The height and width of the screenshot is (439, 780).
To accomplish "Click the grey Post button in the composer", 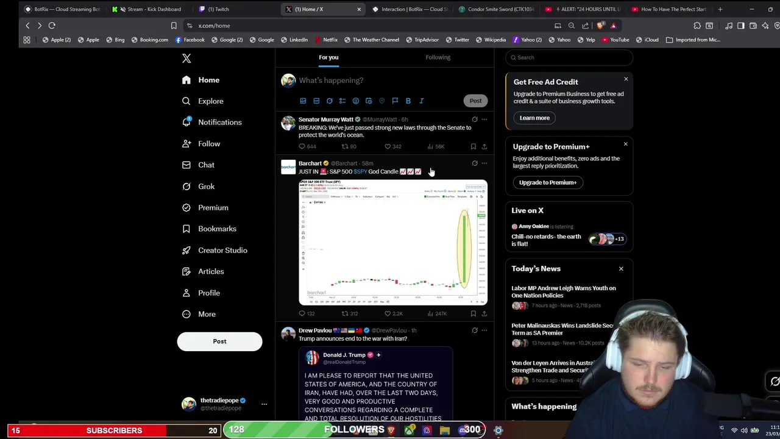I will (x=475, y=101).
